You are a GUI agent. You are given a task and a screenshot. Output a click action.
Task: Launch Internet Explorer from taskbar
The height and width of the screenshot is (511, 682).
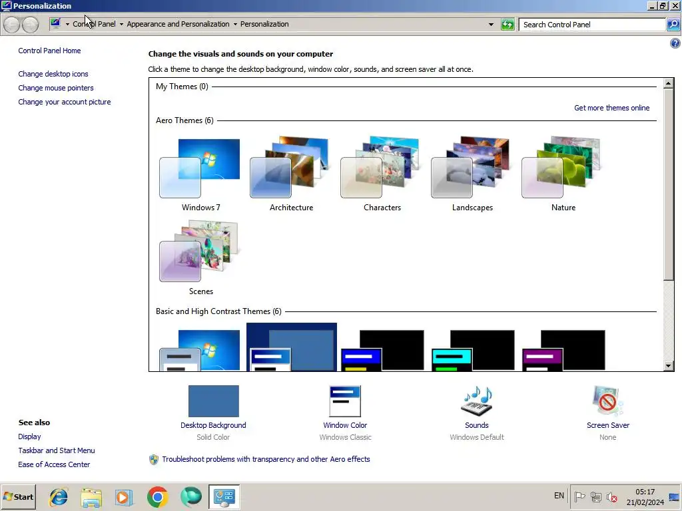tap(59, 496)
